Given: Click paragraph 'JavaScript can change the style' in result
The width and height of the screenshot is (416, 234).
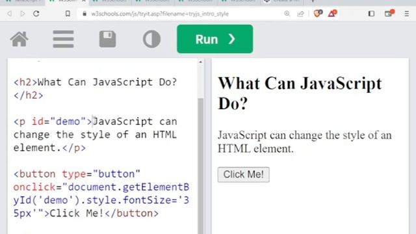Looking at the screenshot, I should (305, 142).
